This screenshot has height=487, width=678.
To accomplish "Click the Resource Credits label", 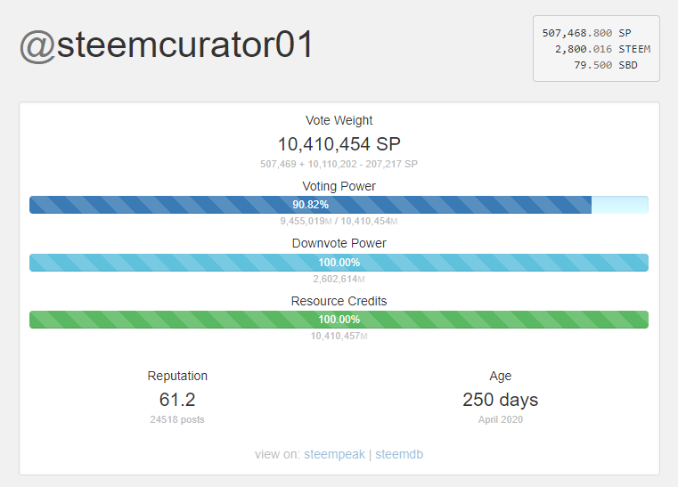I will click(x=339, y=301).
